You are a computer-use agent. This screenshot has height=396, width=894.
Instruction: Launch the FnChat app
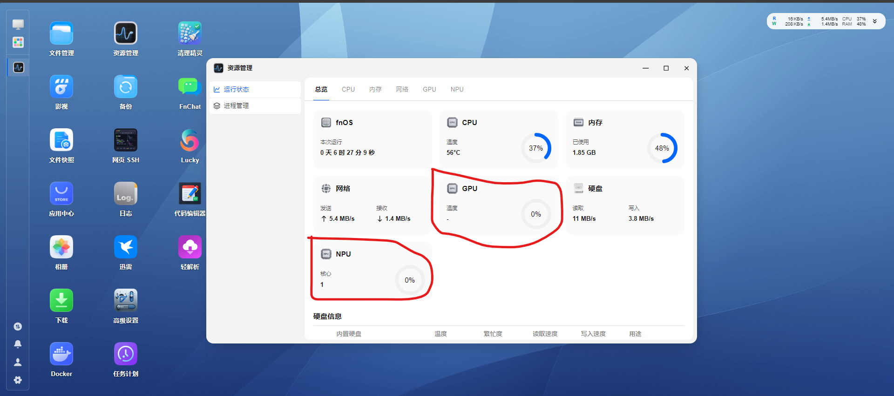[x=190, y=87]
